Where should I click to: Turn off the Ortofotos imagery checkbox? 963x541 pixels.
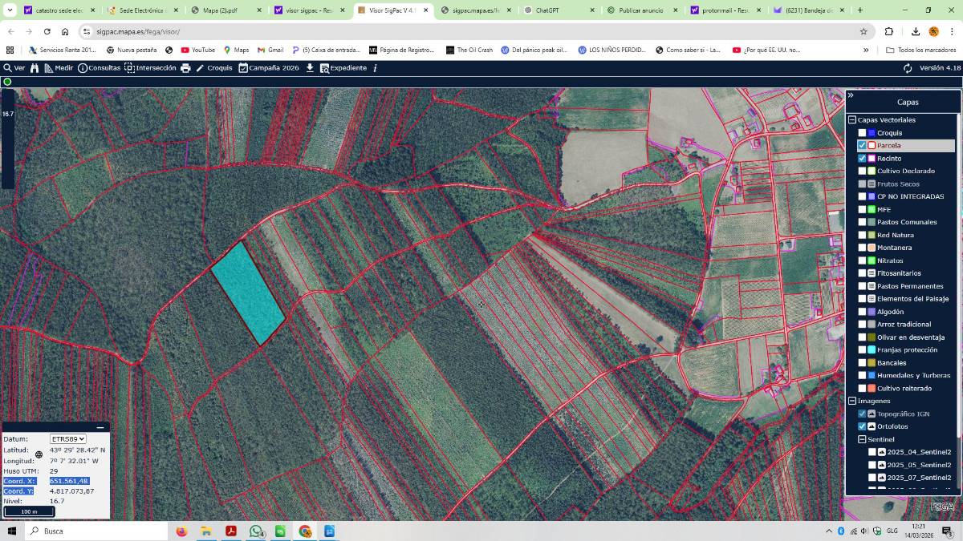(862, 426)
